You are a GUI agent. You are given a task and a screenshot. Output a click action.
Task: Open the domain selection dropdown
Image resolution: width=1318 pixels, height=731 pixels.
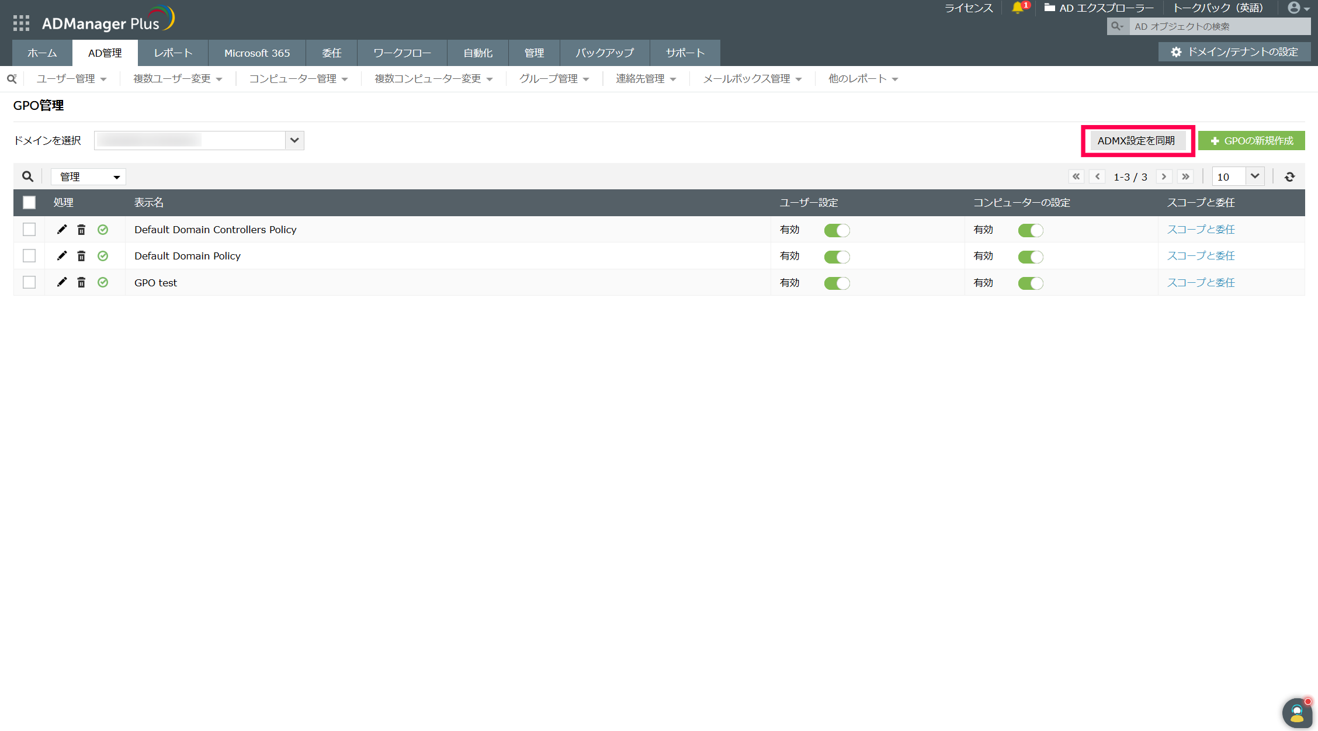[294, 140]
